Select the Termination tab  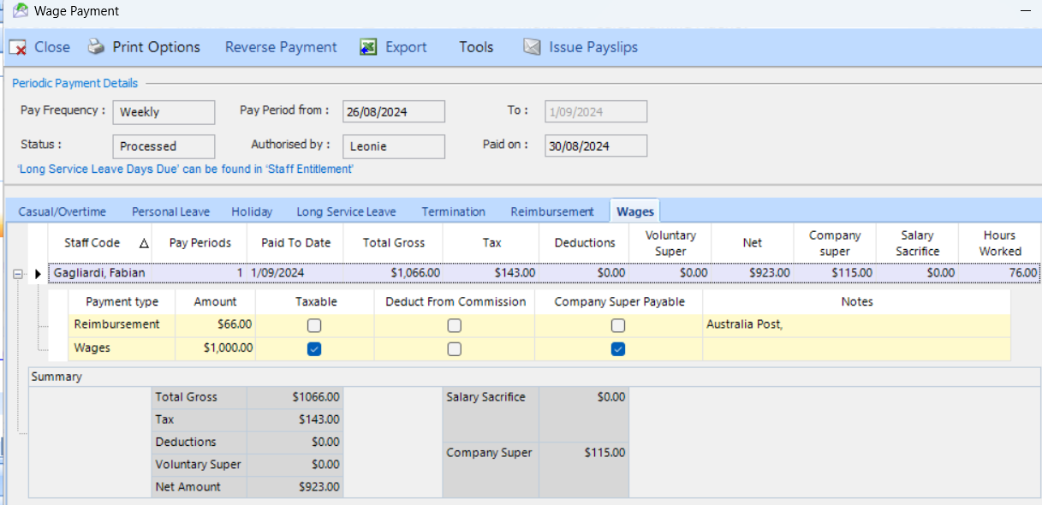click(x=453, y=211)
